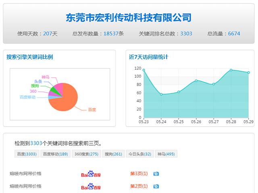Open the 第3页(1) ranking link

tap(139, 174)
